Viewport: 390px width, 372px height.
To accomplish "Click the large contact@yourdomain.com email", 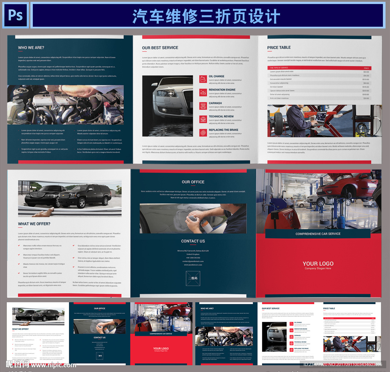I will pyautogui.click(x=193, y=261).
